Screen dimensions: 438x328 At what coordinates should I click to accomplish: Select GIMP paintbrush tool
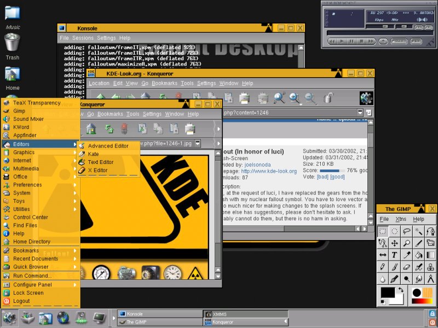394,267
